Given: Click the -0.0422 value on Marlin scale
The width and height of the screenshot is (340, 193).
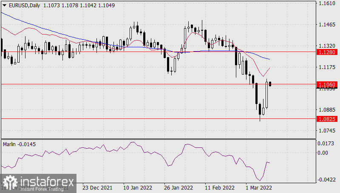Looking at the screenshot, I should click(327, 180).
